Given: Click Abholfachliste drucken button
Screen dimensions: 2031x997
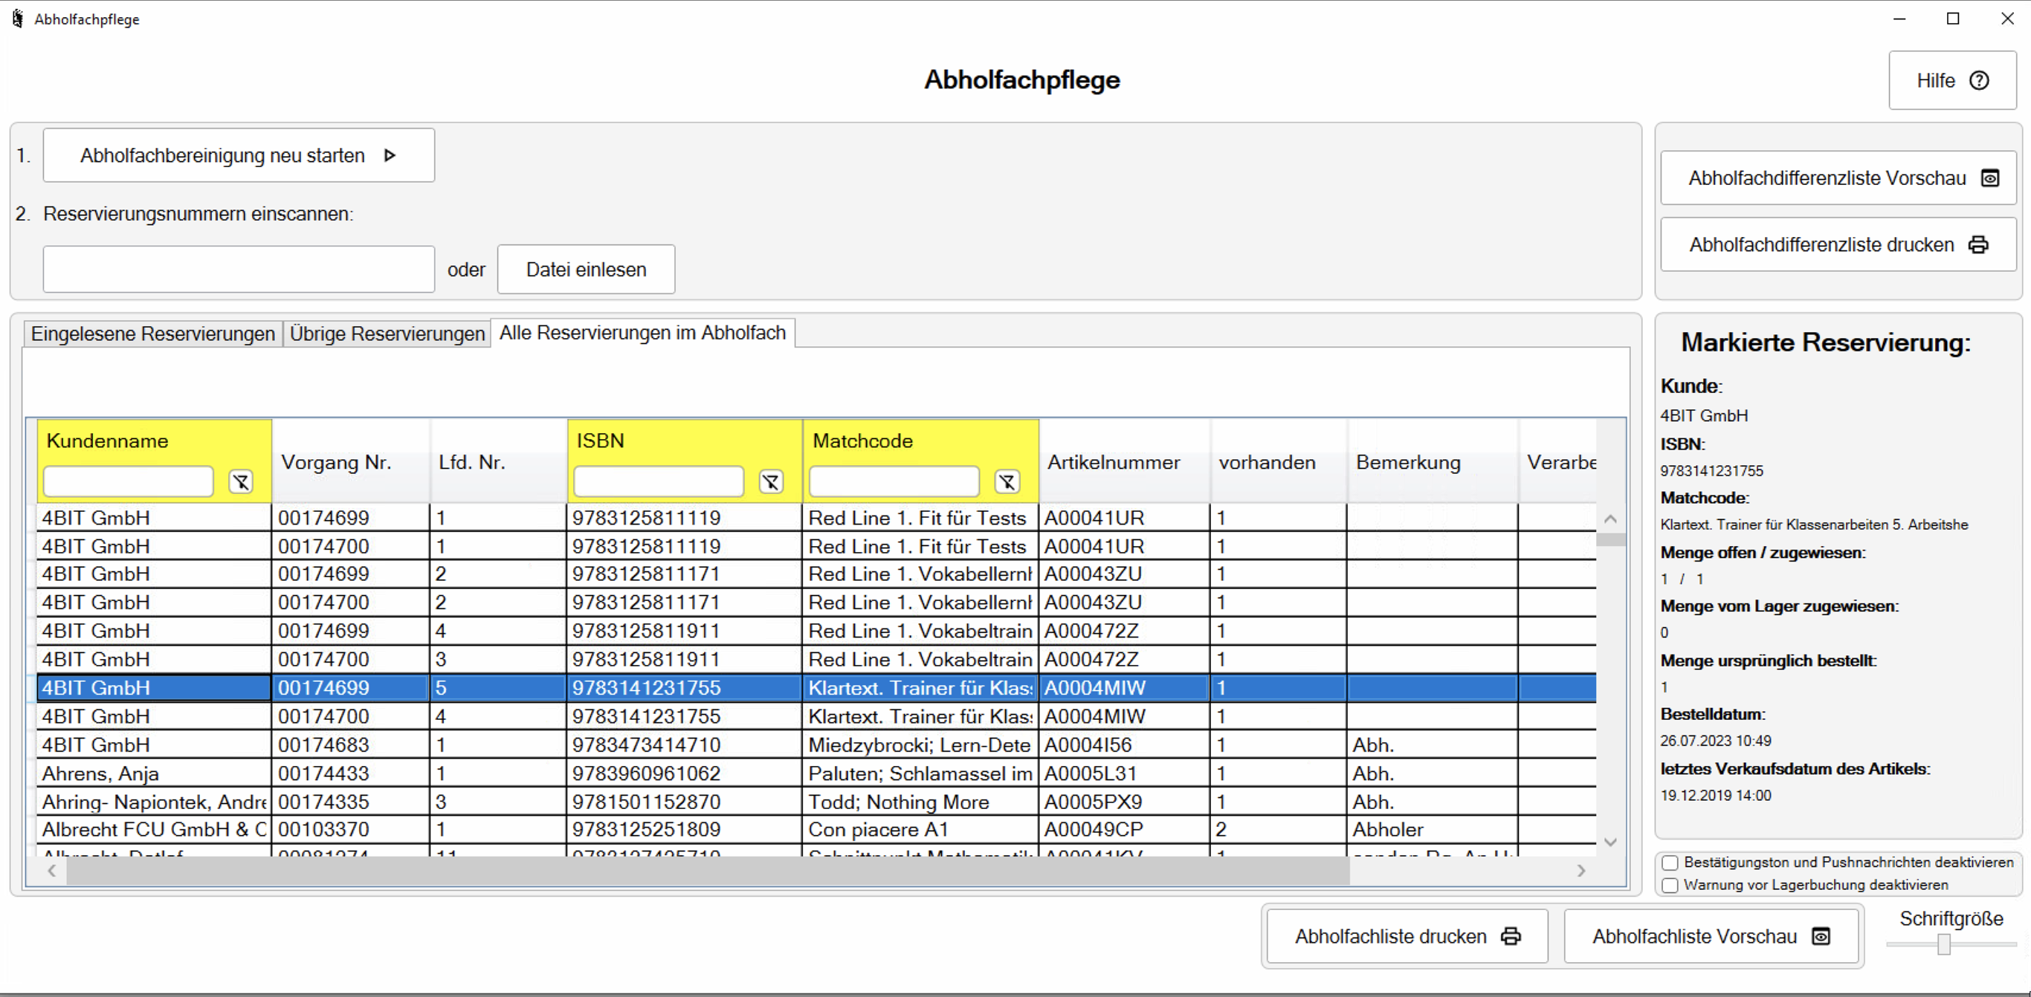Looking at the screenshot, I should (x=1407, y=936).
